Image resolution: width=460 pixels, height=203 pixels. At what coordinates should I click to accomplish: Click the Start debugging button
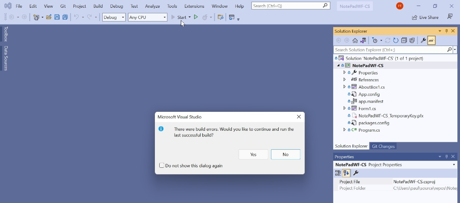pos(179,17)
